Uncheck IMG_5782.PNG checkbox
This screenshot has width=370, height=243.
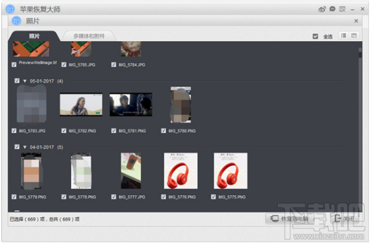pyautogui.click(x=64, y=131)
